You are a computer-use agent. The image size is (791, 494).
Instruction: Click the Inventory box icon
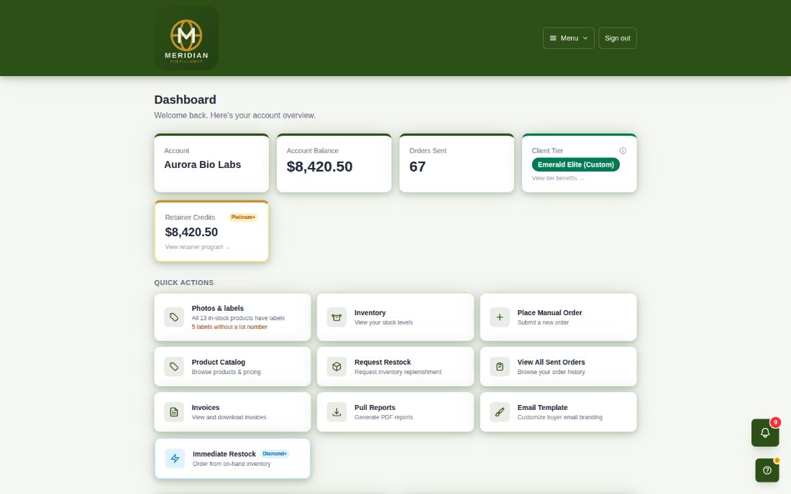337,317
